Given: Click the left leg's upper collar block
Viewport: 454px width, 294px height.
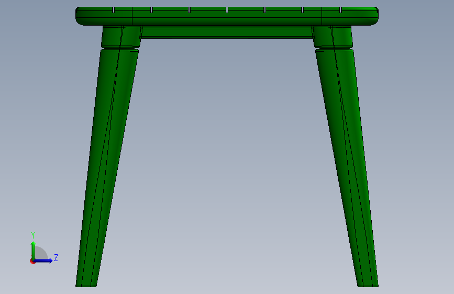Looking at the screenshot, I should click(121, 37).
